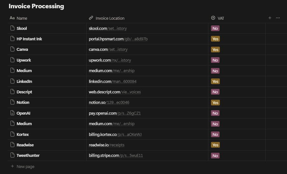Click the page icon next to Kortex
The image size is (287, 174).
[x=12, y=134]
